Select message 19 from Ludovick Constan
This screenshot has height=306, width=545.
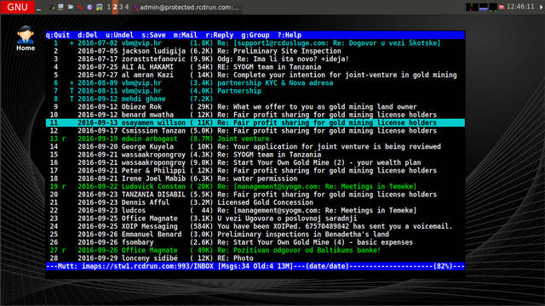(255, 187)
